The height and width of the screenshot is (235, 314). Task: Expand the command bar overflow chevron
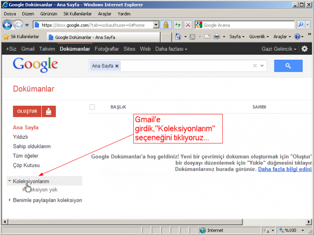tap(310, 34)
